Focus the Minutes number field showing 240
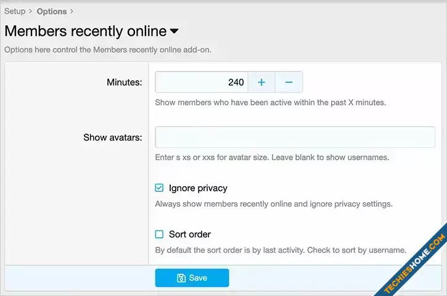This screenshot has height=296, width=447. coord(202,82)
